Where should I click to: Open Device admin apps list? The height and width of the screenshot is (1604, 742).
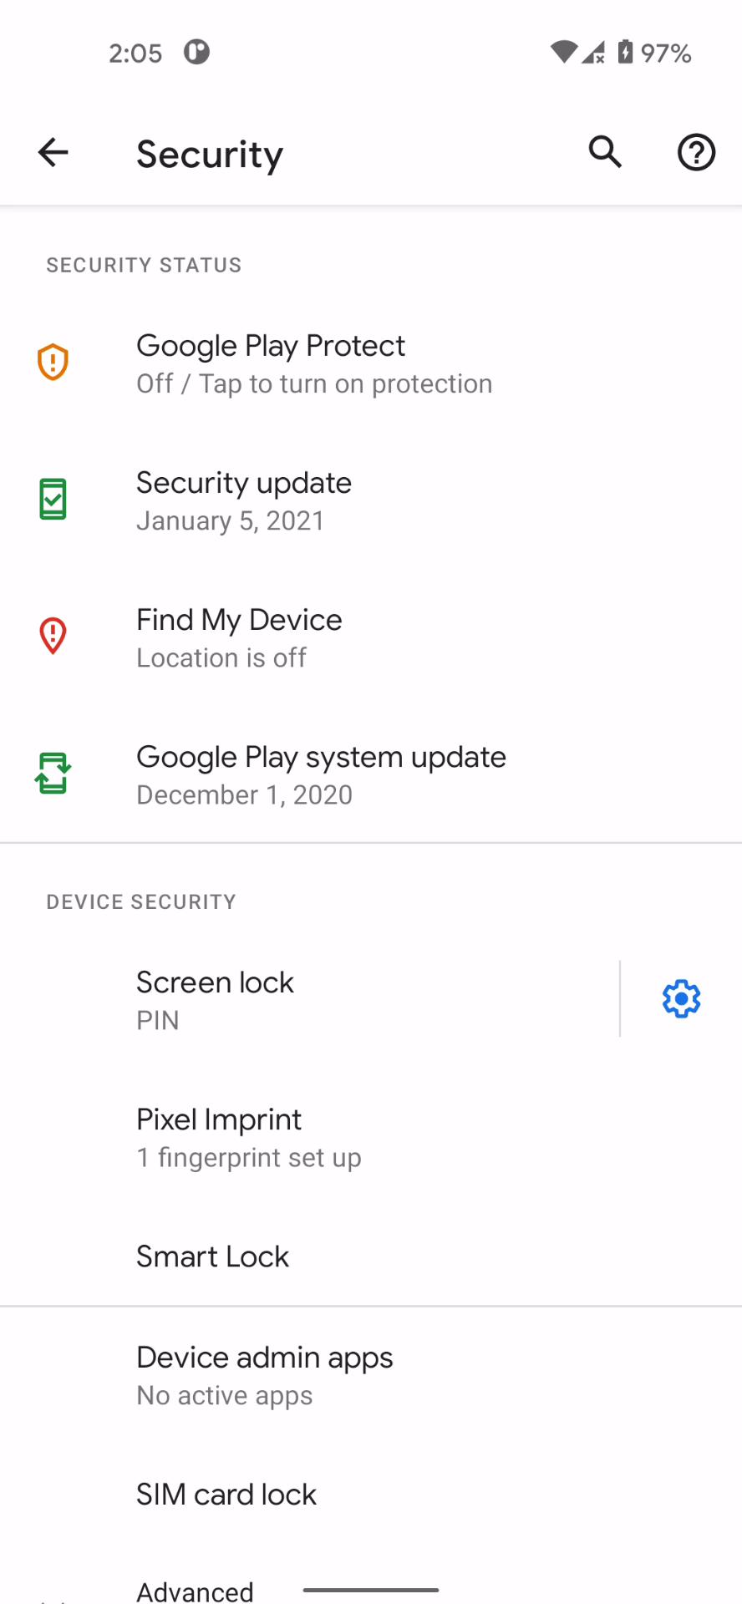pyautogui.click(x=264, y=1374)
